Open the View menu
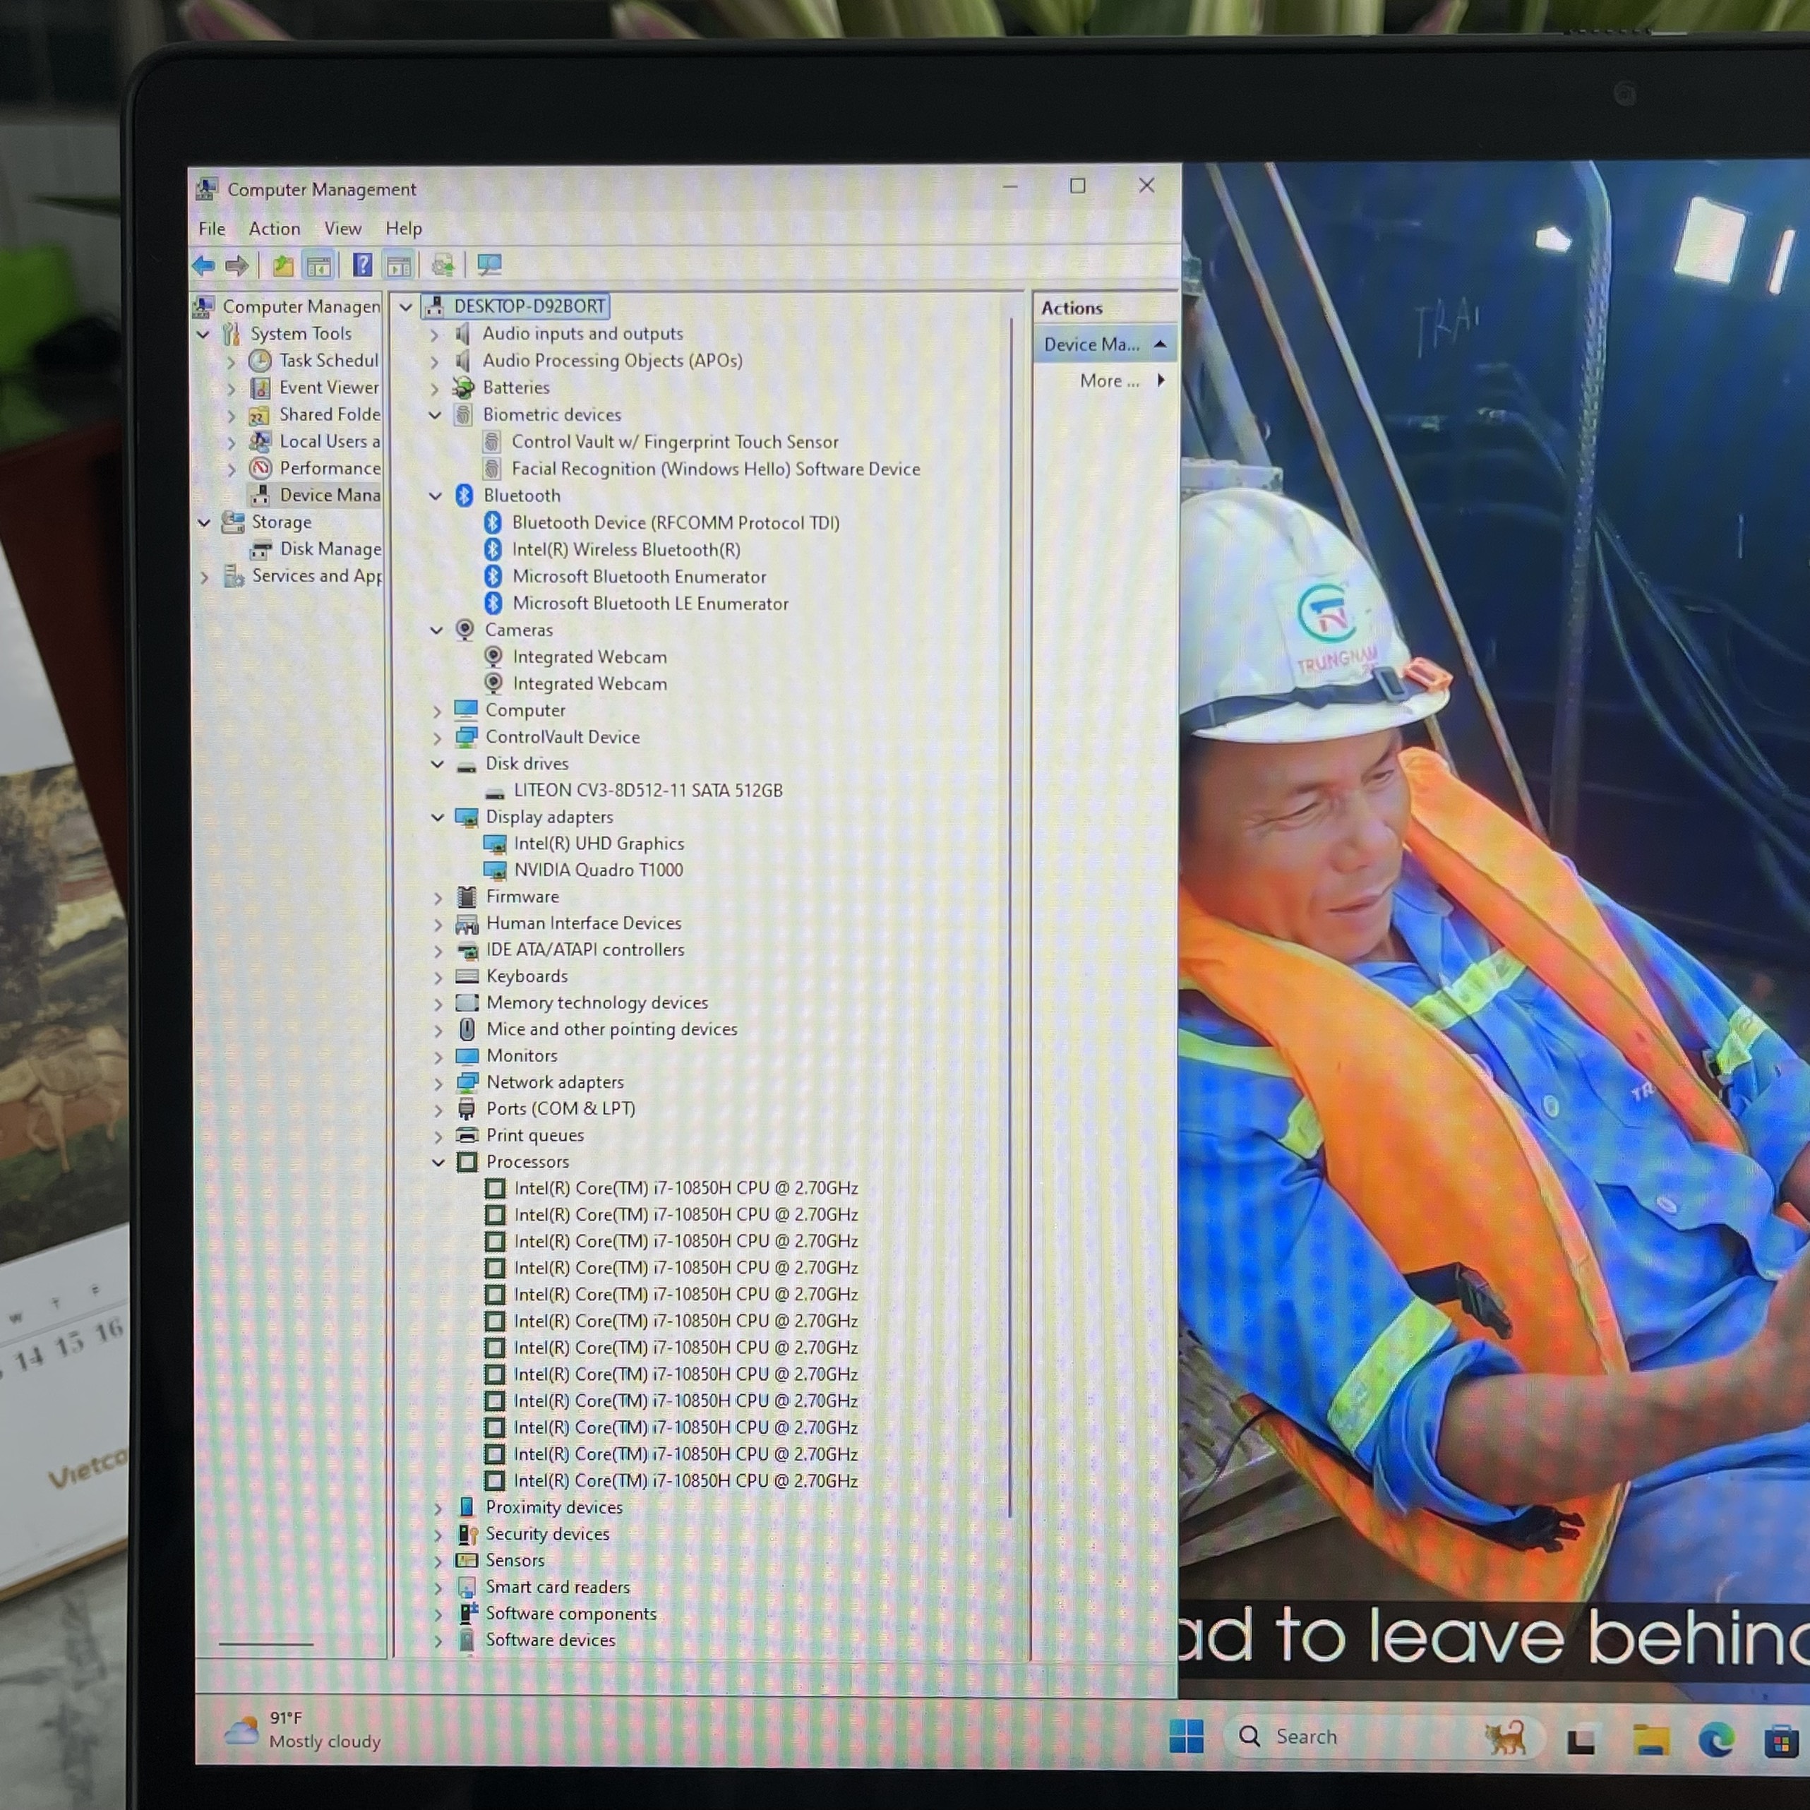1810x1810 pixels. [x=343, y=229]
